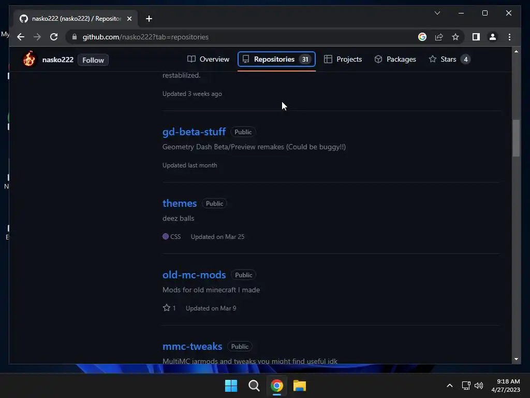This screenshot has width=530, height=398.
Task: Switch to the Stars tab
Action: click(449, 59)
